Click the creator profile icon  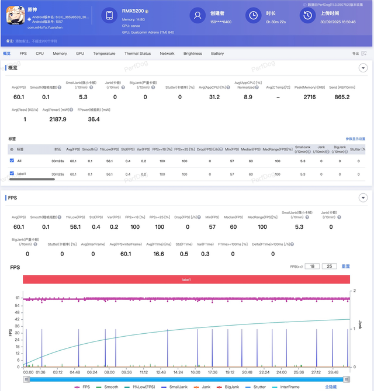click(x=199, y=16)
